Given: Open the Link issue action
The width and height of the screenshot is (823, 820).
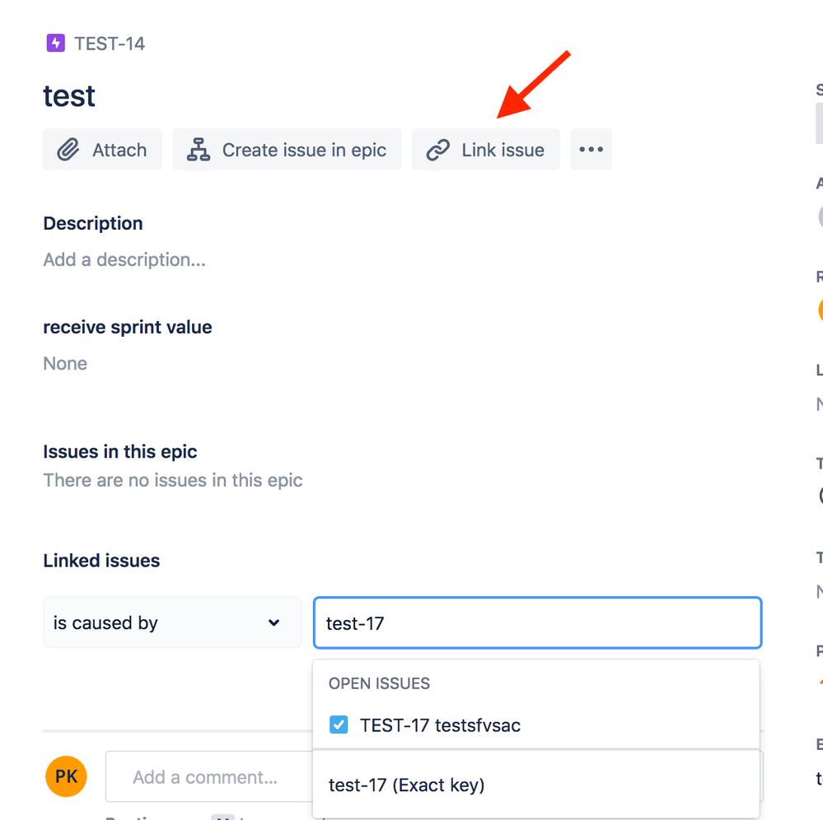Looking at the screenshot, I should click(485, 149).
